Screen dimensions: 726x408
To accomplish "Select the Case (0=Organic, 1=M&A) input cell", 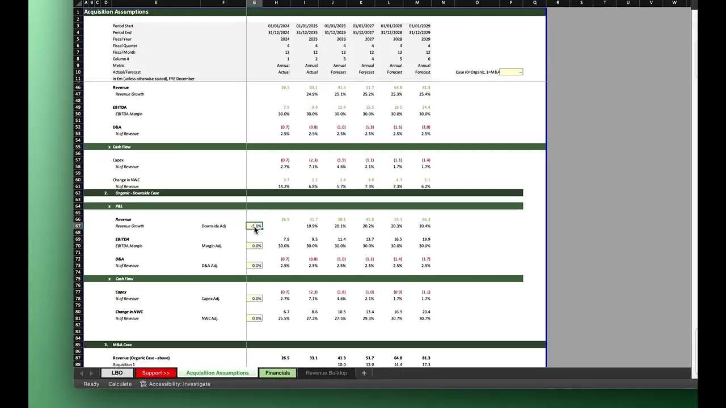I will (511, 72).
